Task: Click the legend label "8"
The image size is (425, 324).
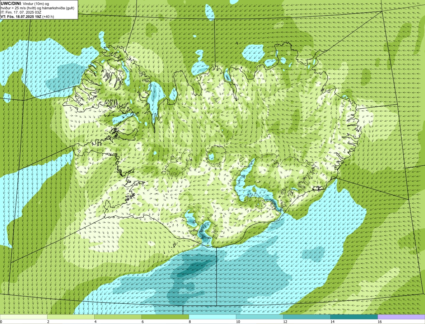Action: pos(190,322)
